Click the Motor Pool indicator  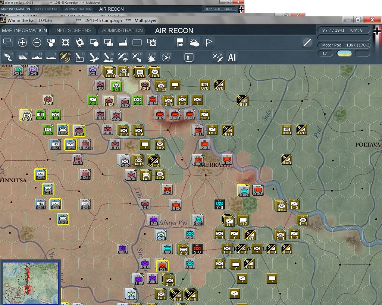(344, 45)
